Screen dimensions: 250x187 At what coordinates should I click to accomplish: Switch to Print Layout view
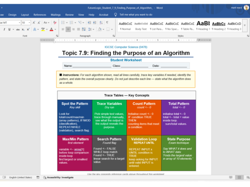239,178
